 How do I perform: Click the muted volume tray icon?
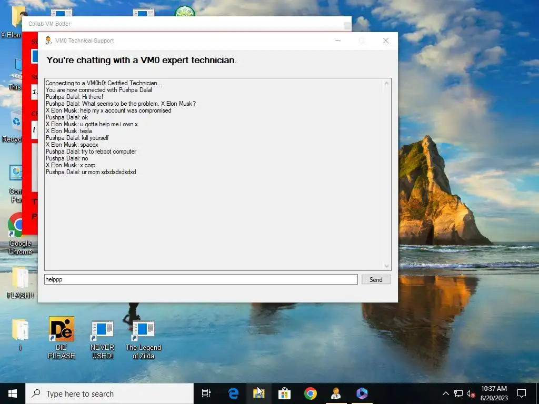471,393
